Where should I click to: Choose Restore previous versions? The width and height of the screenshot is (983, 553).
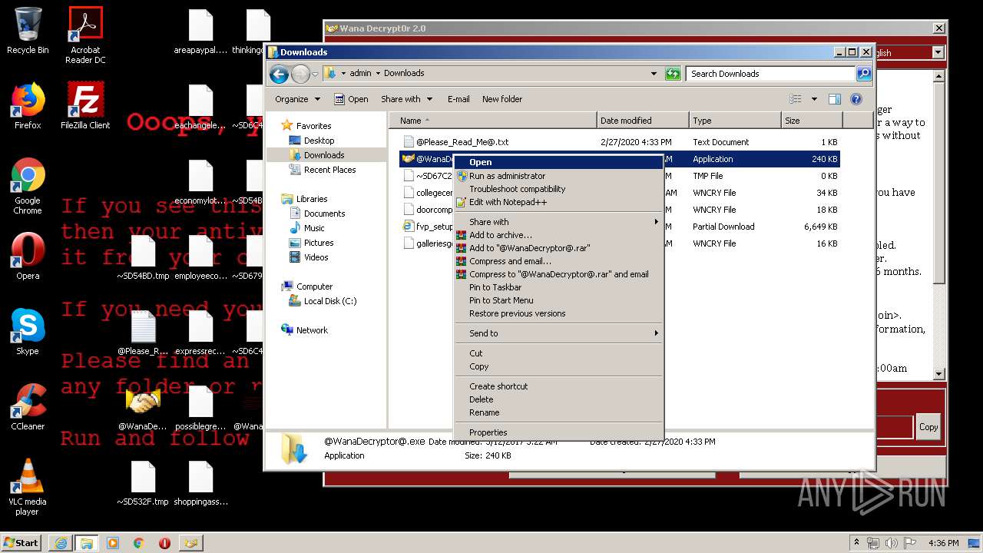click(x=558, y=313)
